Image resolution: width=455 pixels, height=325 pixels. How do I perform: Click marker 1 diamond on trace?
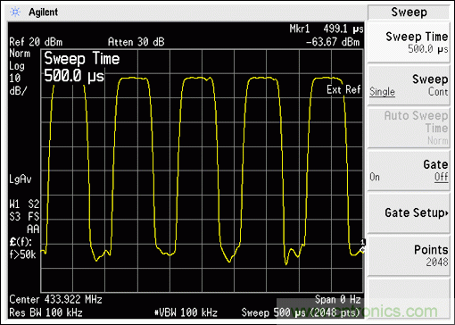(362, 249)
